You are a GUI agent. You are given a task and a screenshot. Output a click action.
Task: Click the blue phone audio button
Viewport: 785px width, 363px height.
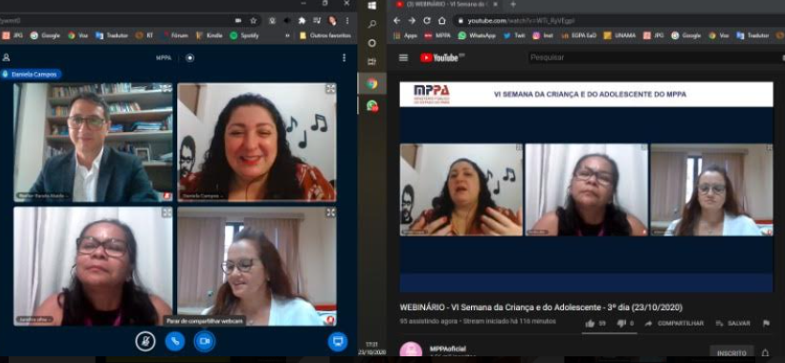click(x=175, y=342)
